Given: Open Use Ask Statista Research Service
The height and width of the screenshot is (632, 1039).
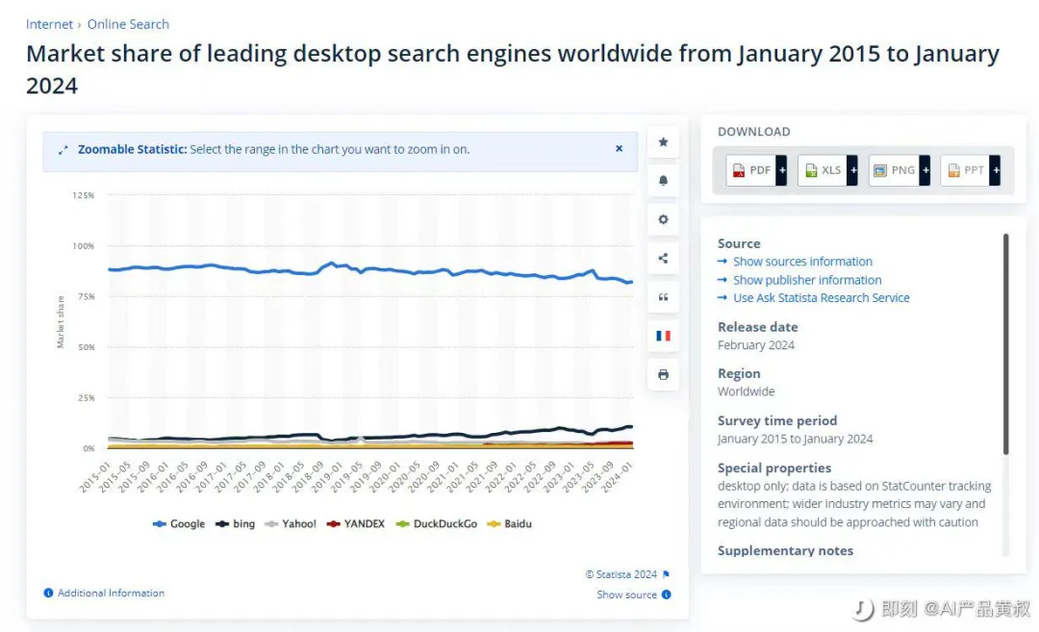Looking at the screenshot, I should [821, 298].
